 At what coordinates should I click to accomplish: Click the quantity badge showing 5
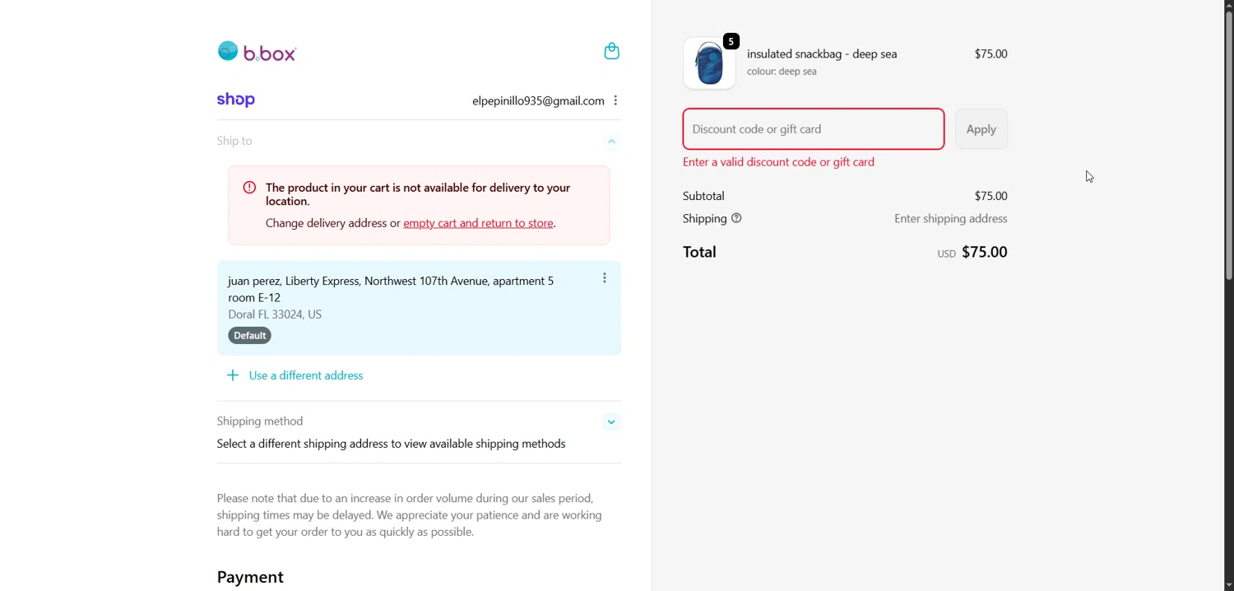[x=731, y=41]
